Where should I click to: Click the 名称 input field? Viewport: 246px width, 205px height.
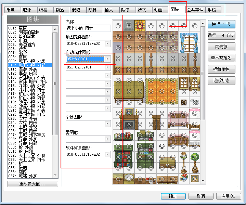click(x=88, y=28)
